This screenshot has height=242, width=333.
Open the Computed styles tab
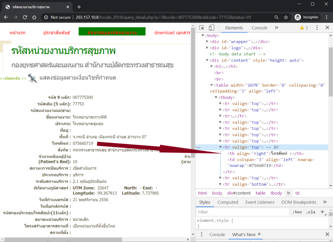[228, 202]
